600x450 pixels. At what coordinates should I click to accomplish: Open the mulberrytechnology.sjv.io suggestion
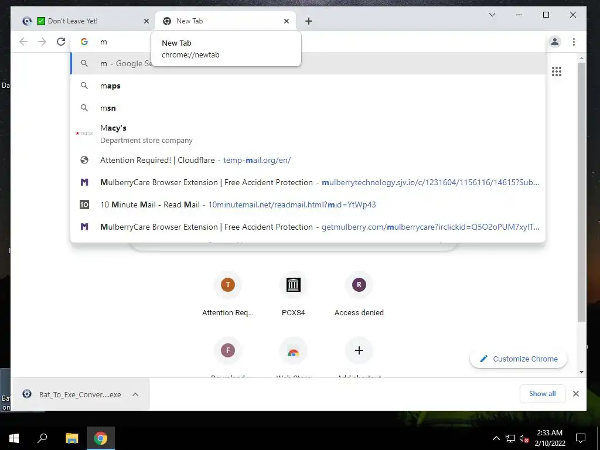(x=308, y=183)
